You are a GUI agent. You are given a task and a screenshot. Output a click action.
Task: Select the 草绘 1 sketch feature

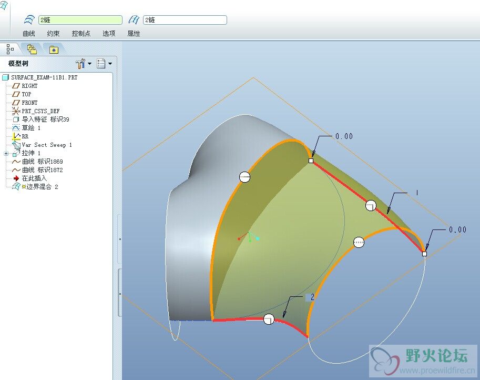click(31, 128)
